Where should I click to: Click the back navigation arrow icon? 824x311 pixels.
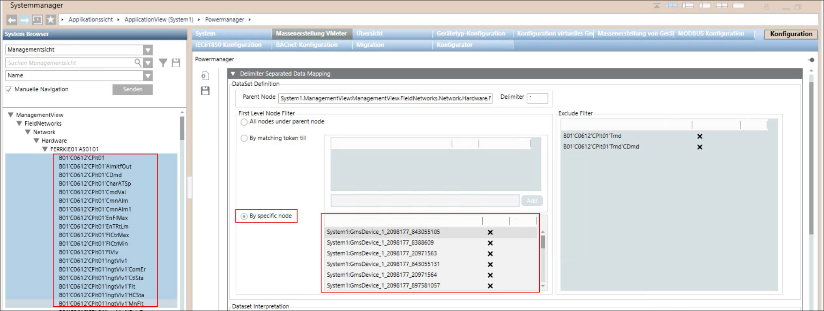tap(12, 20)
